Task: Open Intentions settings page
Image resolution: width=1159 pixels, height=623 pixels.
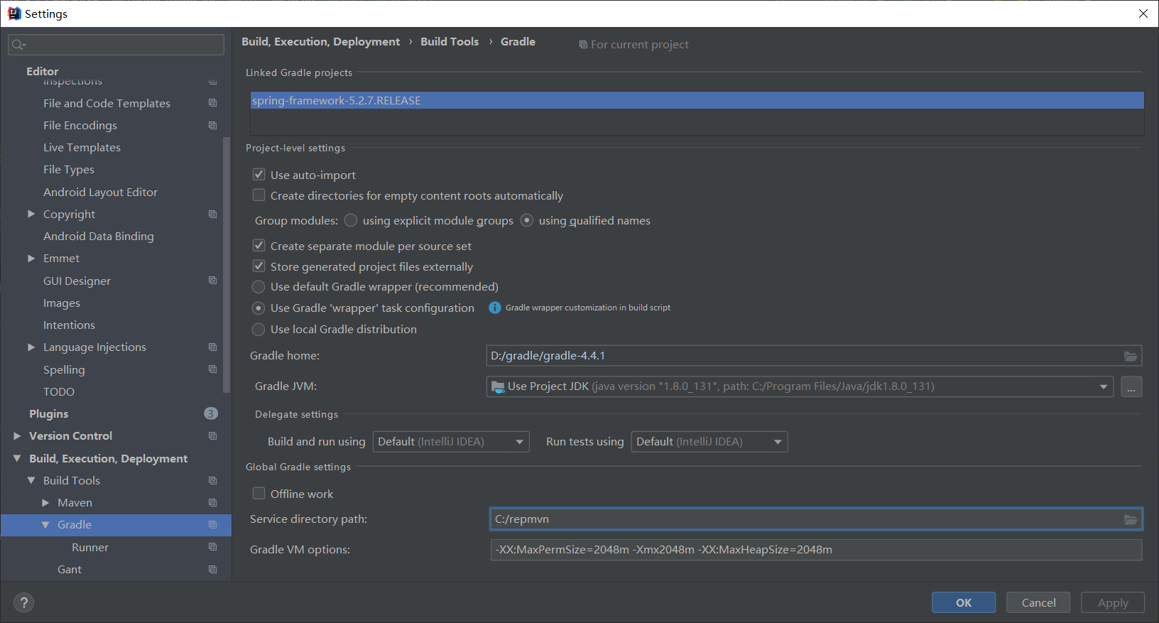Action: coord(69,325)
